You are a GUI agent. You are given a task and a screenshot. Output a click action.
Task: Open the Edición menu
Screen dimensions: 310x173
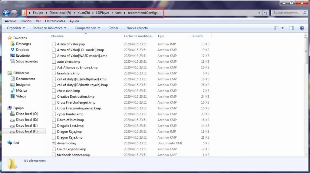point(26,21)
